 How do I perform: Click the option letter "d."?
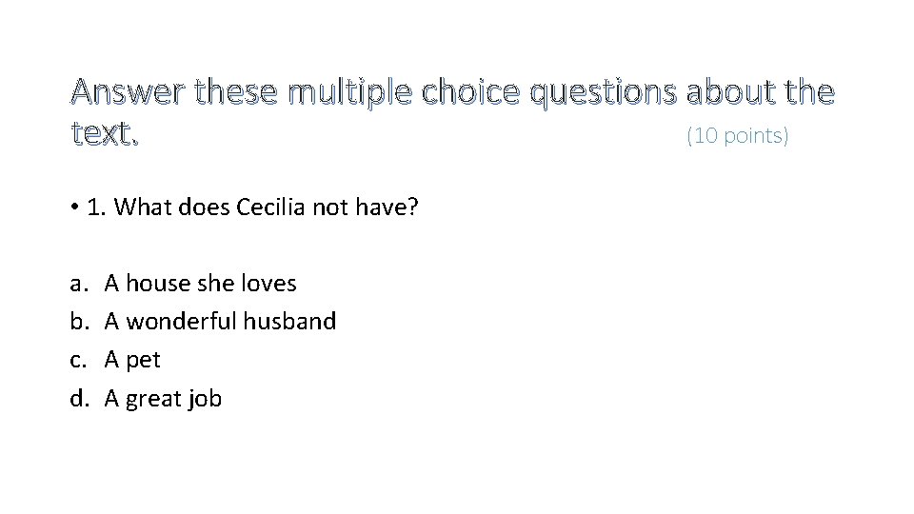(x=78, y=399)
